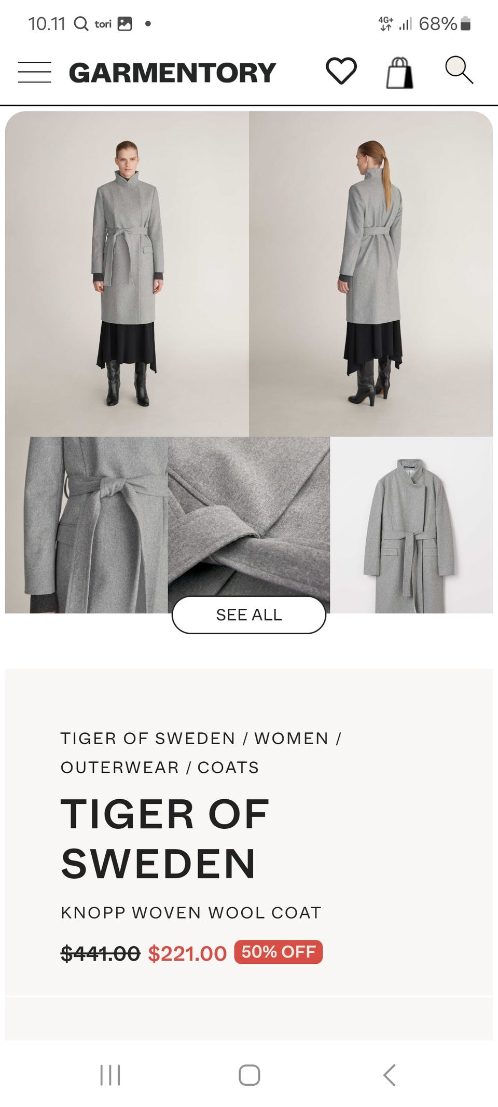Click the GARMENTORY logo
This screenshot has width=498, height=1107.
172,72
